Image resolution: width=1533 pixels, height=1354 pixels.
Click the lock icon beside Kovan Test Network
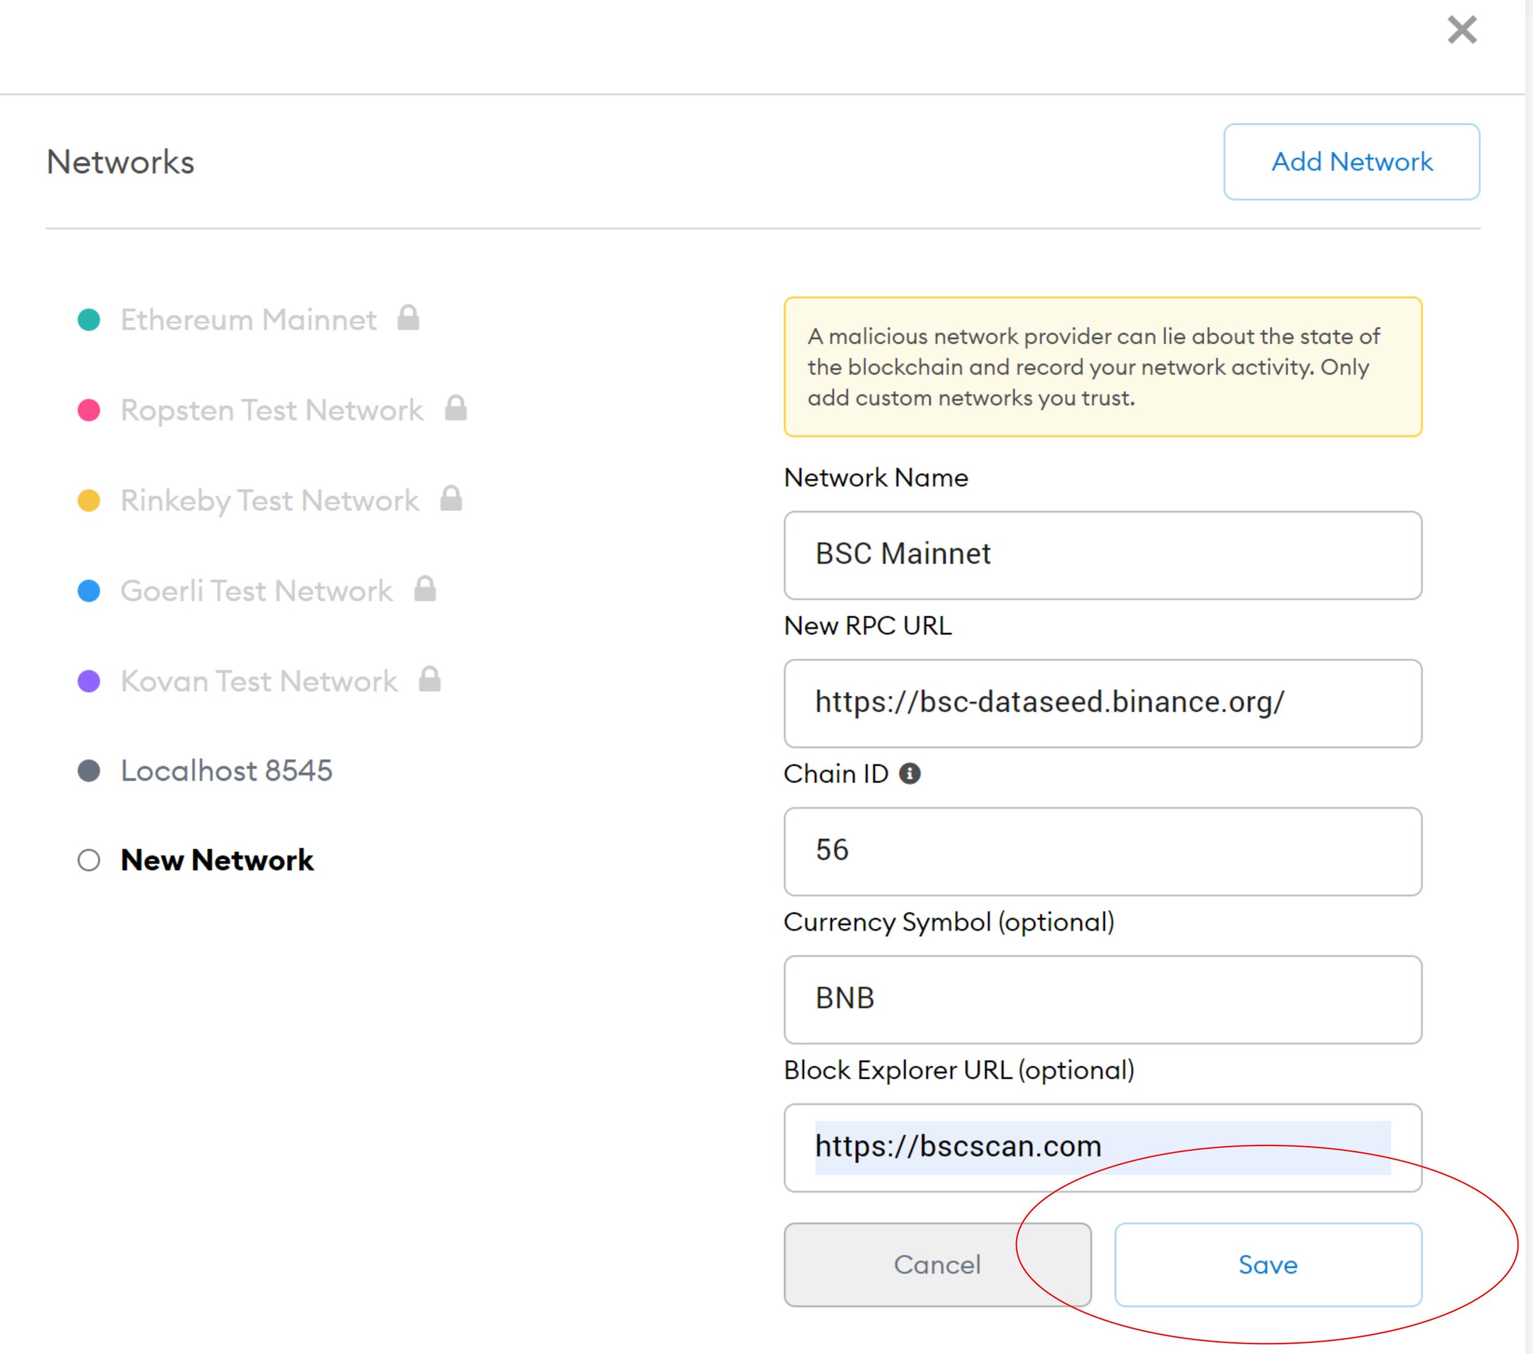(x=429, y=679)
